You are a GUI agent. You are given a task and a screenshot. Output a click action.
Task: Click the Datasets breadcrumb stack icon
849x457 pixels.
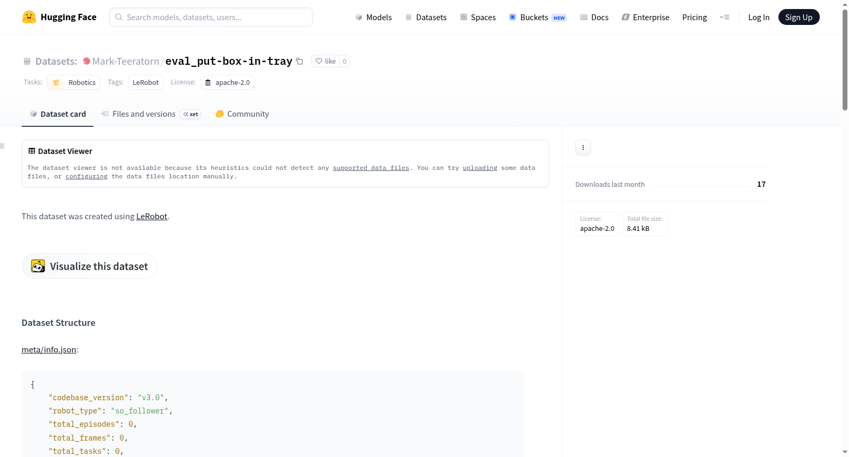click(x=27, y=61)
